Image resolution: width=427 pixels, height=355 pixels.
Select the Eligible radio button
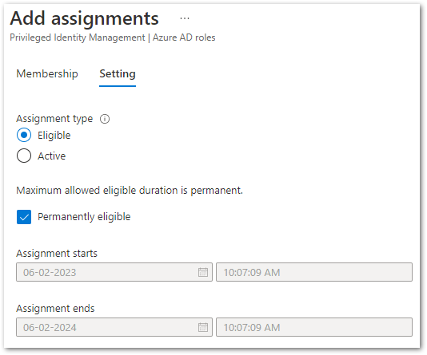tap(24, 135)
